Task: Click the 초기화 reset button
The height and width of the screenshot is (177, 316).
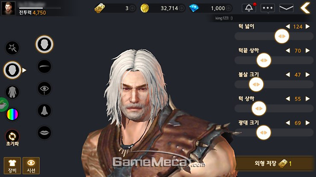Action: [x=12, y=138]
